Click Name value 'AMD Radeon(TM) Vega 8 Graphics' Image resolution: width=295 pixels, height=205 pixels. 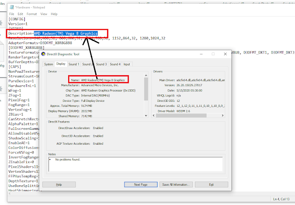pyautogui.click(x=103, y=80)
